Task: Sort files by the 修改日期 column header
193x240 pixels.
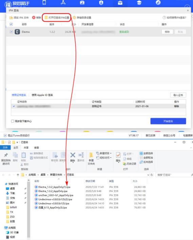Action: coord(90,181)
